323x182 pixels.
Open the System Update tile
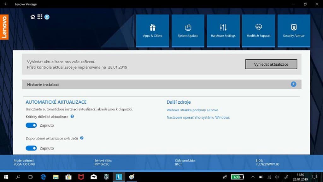point(188,31)
